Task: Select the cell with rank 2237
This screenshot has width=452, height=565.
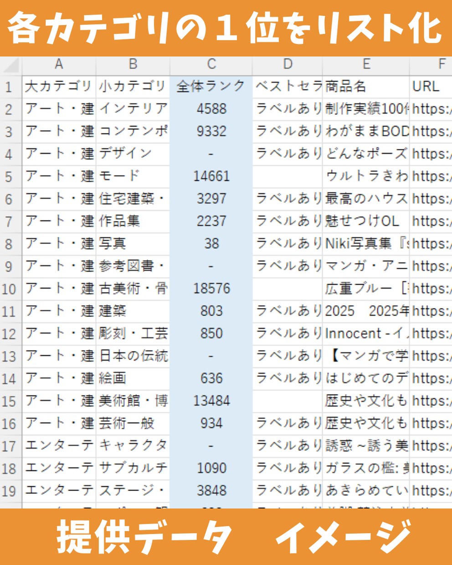Action: click(x=211, y=221)
